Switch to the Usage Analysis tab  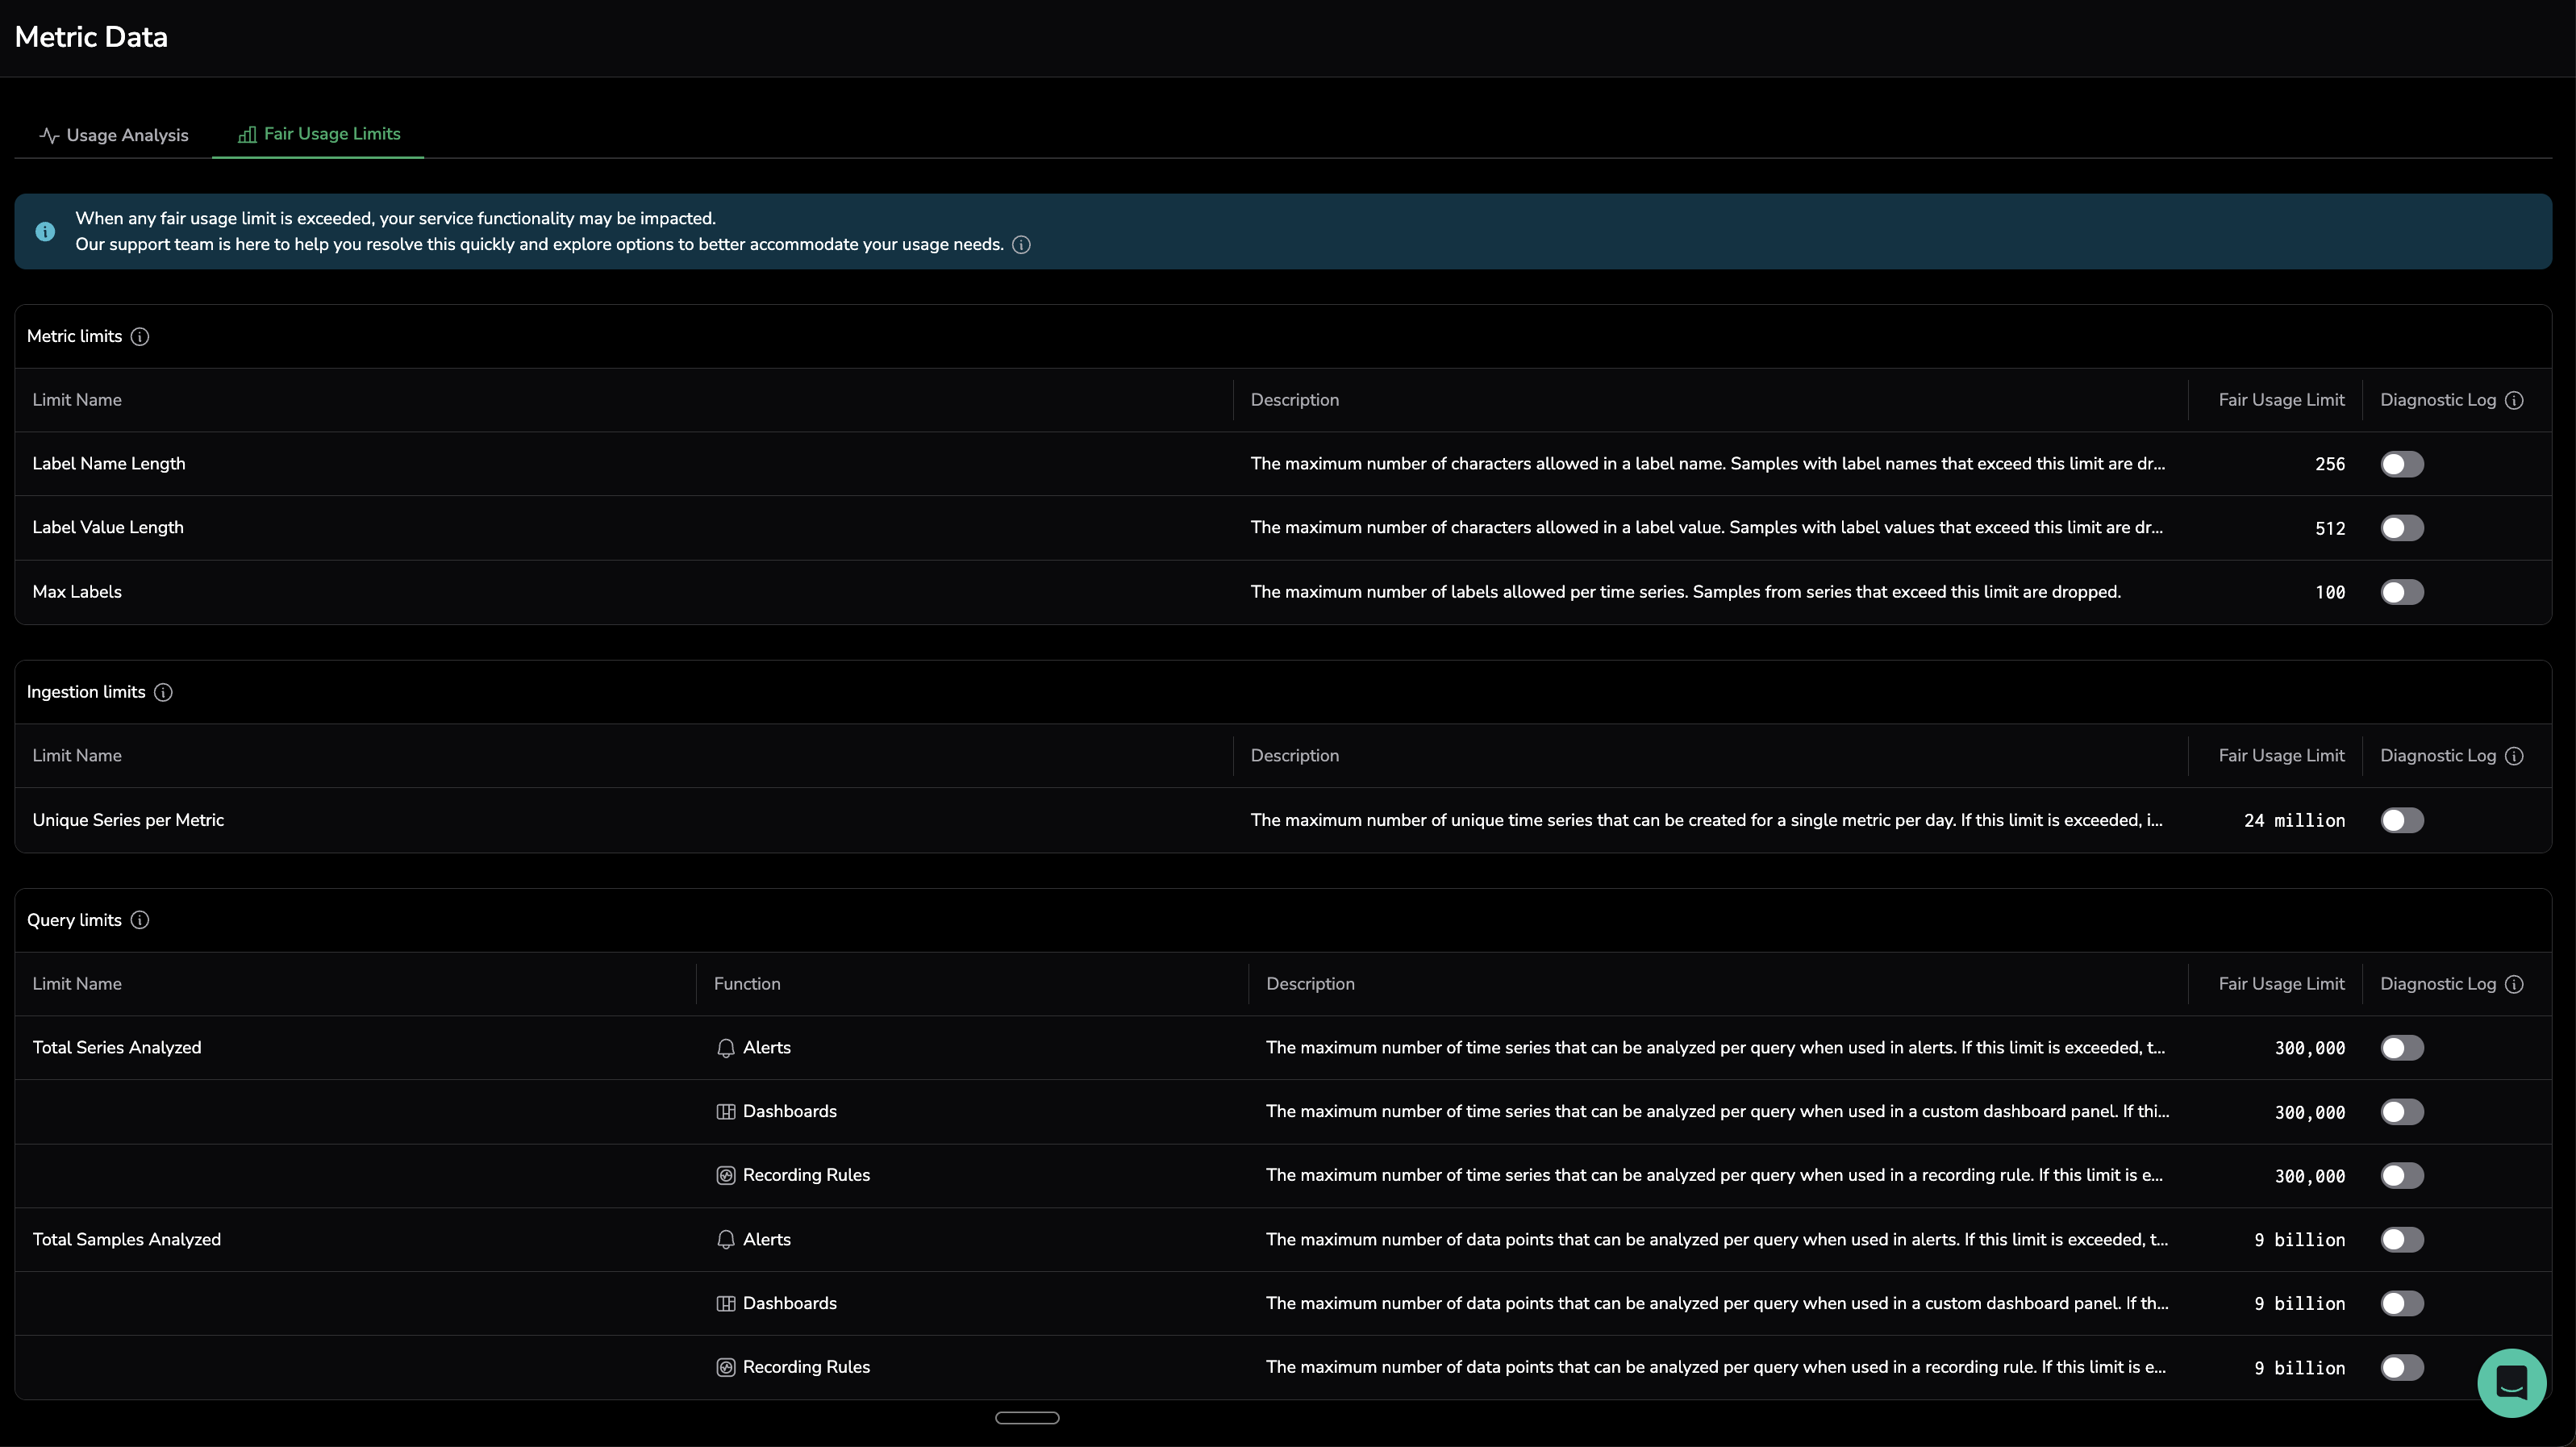pos(114,135)
